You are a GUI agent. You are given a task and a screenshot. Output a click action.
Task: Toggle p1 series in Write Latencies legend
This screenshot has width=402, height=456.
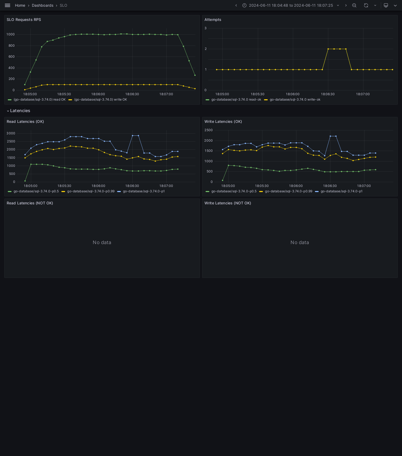point(342,191)
